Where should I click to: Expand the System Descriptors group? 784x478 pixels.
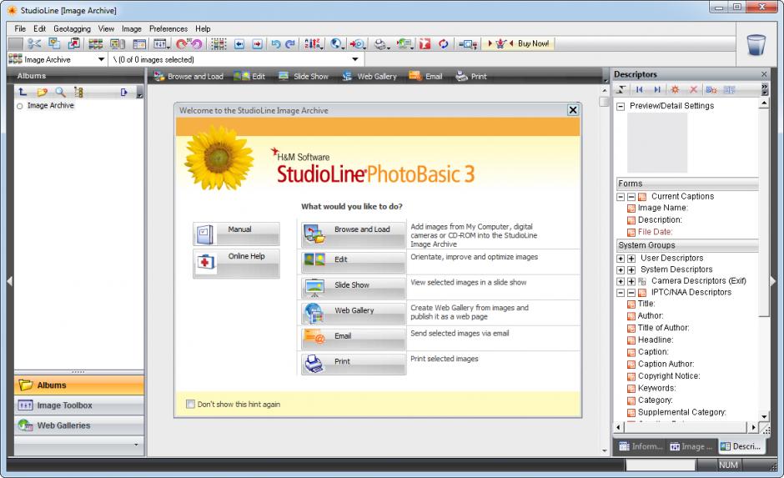[x=621, y=270]
